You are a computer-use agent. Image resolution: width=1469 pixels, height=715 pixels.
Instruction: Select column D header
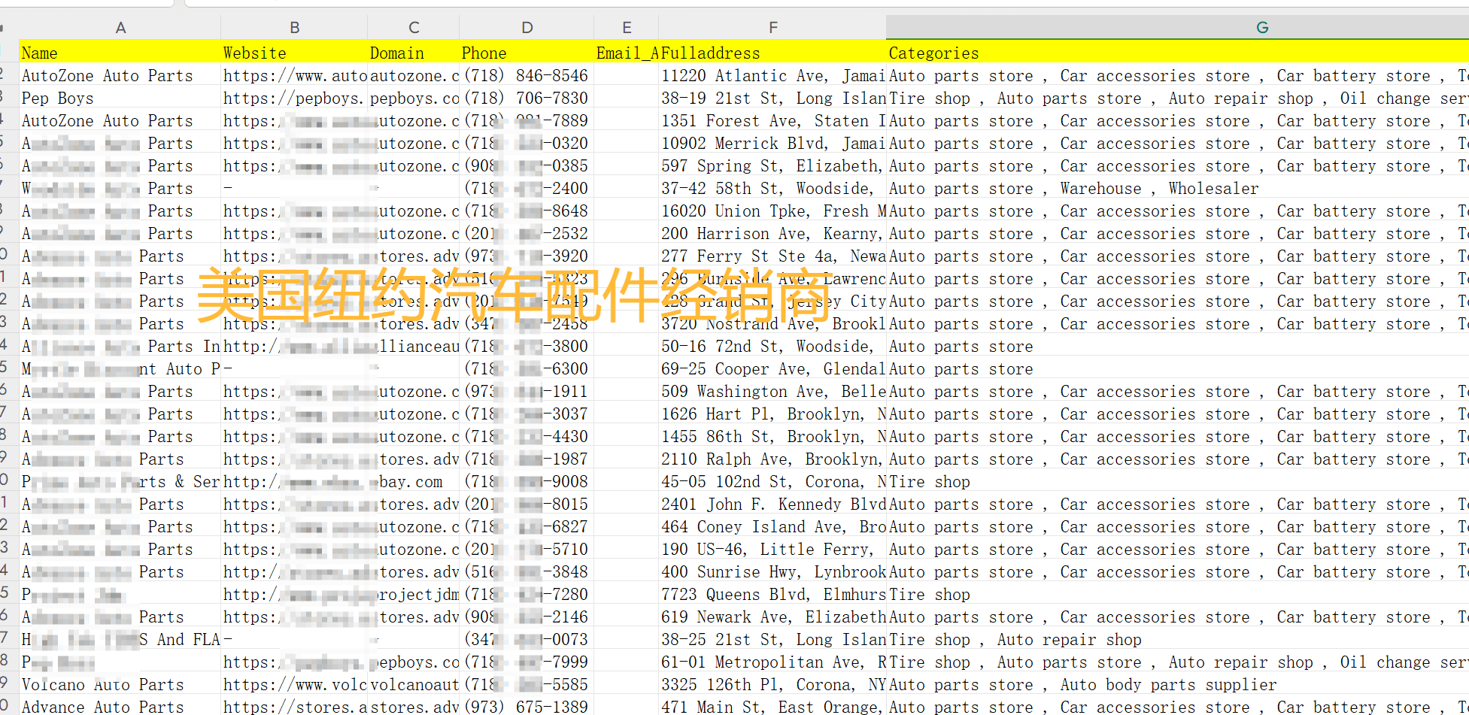click(x=527, y=28)
